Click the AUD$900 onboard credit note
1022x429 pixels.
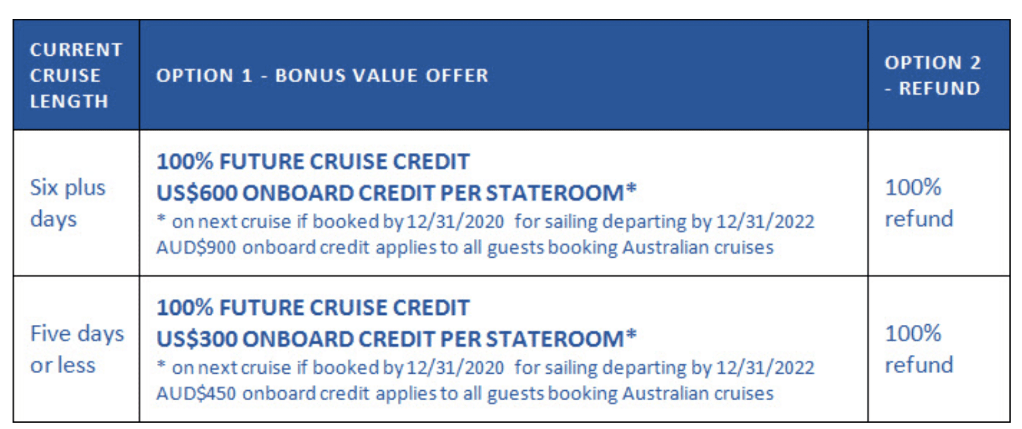click(x=465, y=248)
